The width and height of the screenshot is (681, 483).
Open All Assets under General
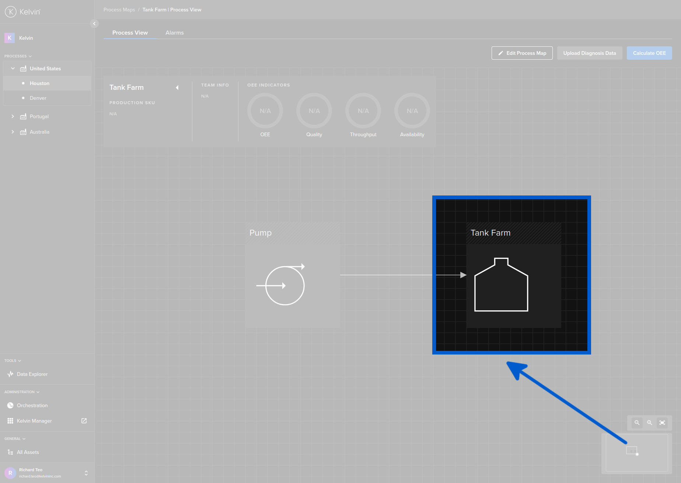point(28,452)
